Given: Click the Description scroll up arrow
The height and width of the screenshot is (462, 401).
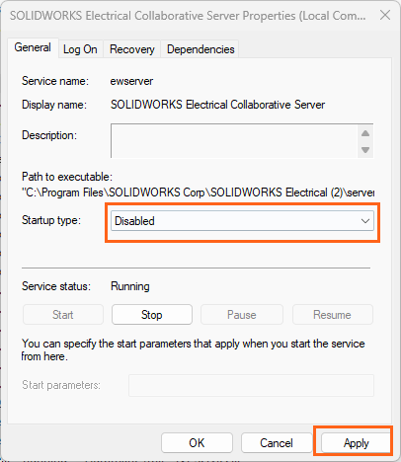Looking at the screenshot, I should click(365, 133).
